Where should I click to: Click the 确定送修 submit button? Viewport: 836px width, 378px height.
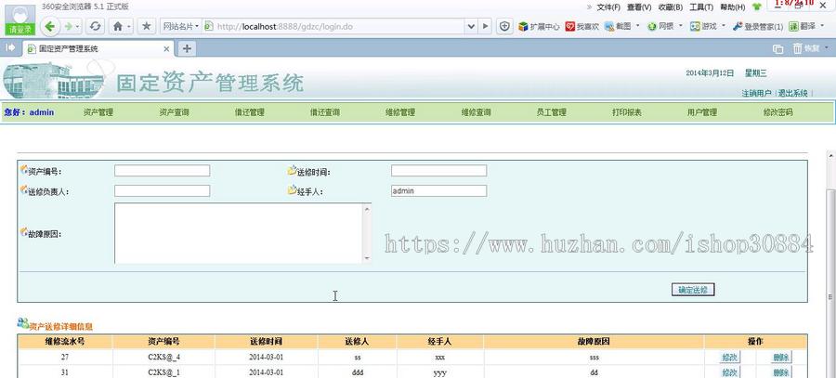(x=693, y=290)
